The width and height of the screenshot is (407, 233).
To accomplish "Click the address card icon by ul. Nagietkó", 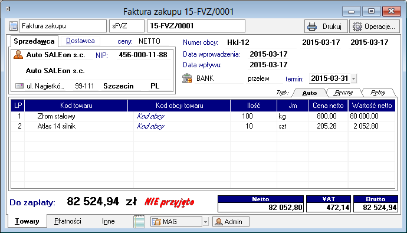I will pyautogui.click(x=19, y=86).
